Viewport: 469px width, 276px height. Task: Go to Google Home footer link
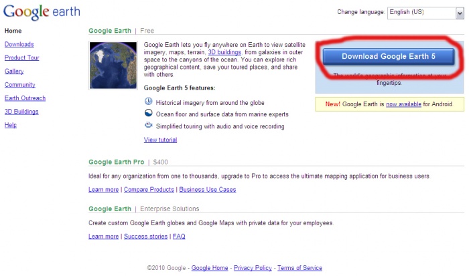coord(210,268)
